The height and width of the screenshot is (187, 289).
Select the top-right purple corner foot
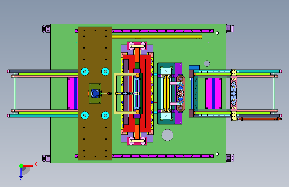pyautogui.click(x=230, y=29)
